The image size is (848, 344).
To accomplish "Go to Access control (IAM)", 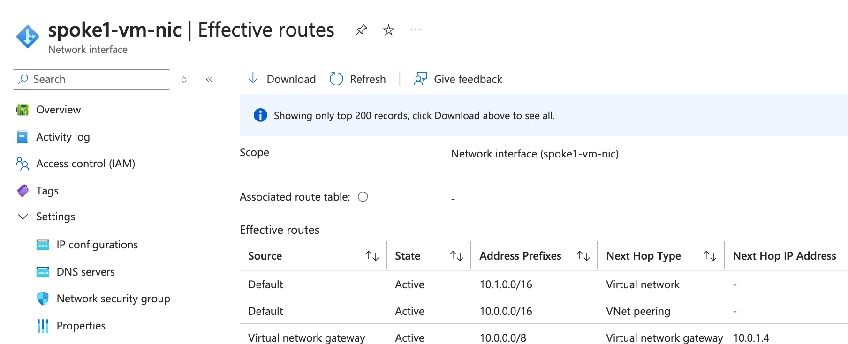I will pyautogui.click(x=85, y=164).
